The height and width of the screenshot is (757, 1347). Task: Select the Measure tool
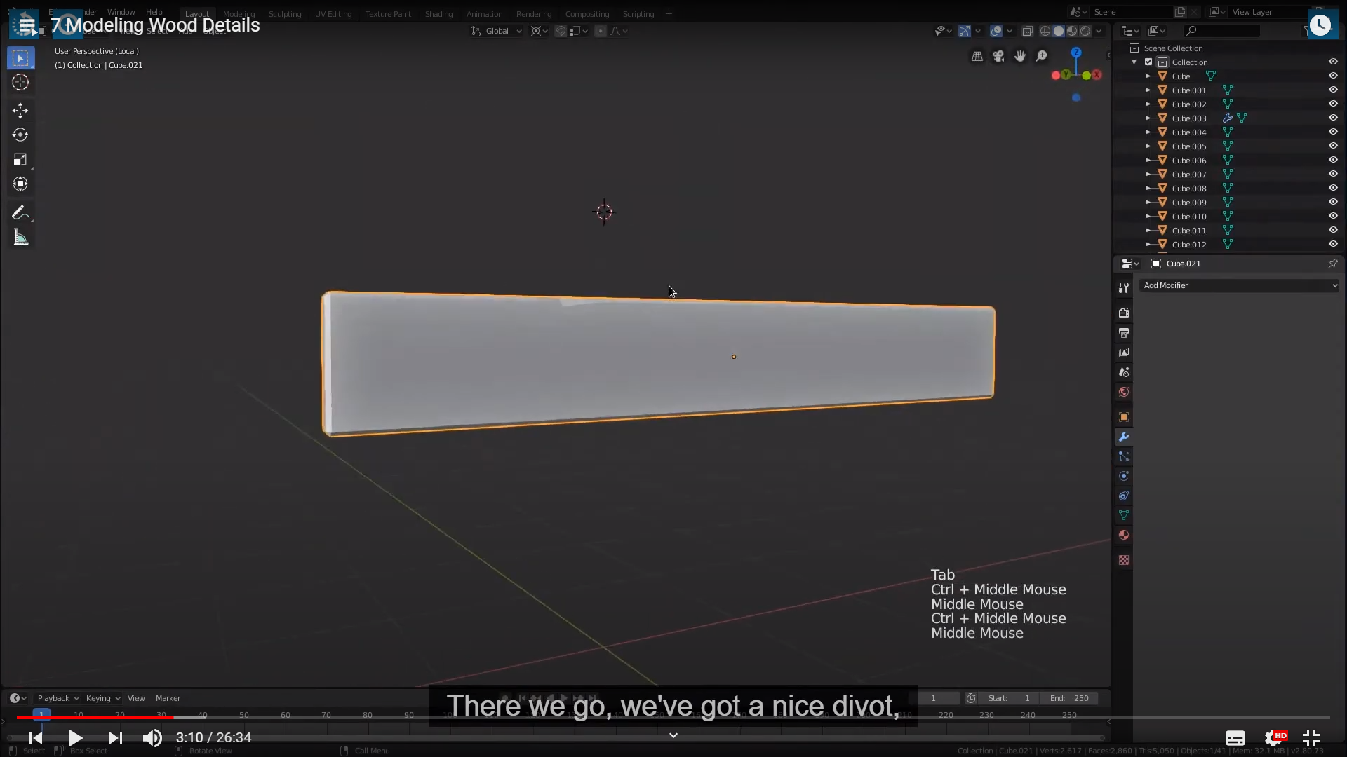pyautogui.click(x=20, y=238)
